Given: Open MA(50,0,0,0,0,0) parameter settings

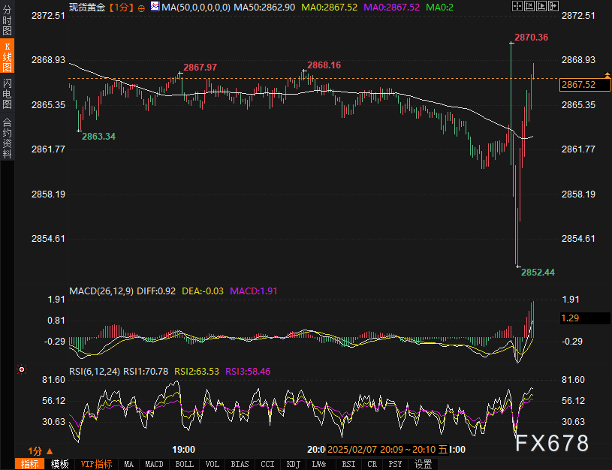Looking at the screenshot, I should point(196,7).
